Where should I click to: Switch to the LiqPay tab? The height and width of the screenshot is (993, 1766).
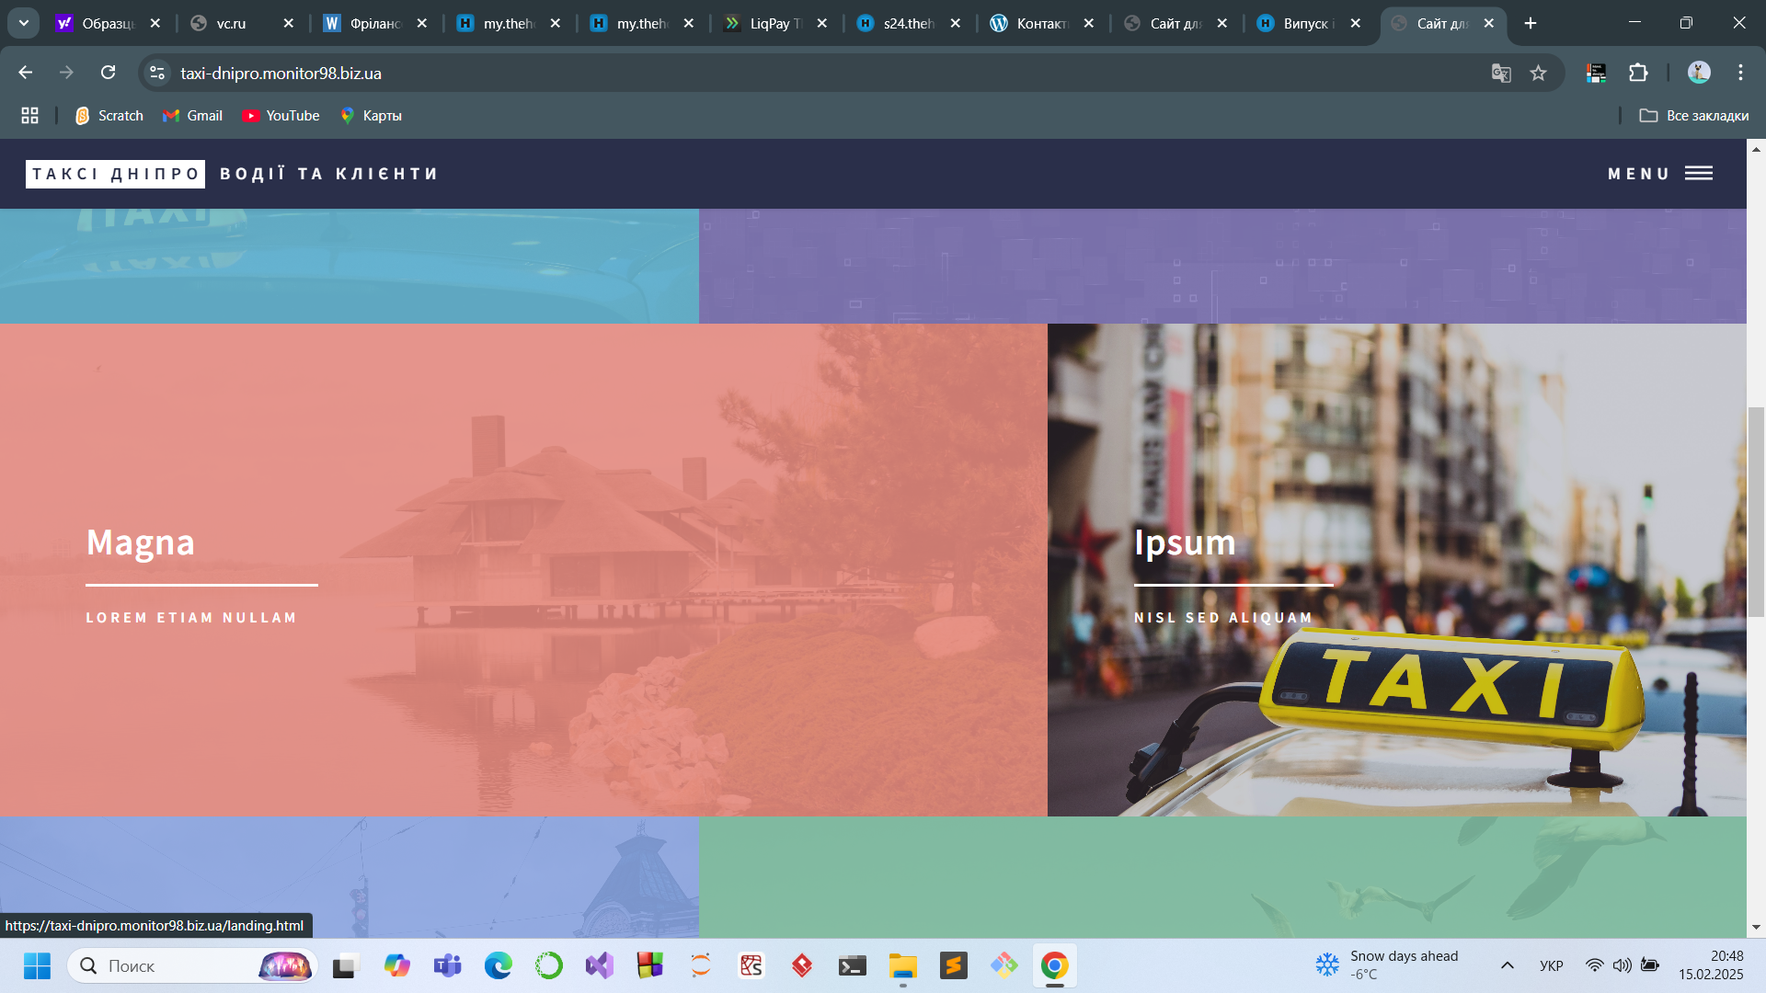tap(768, 23)
